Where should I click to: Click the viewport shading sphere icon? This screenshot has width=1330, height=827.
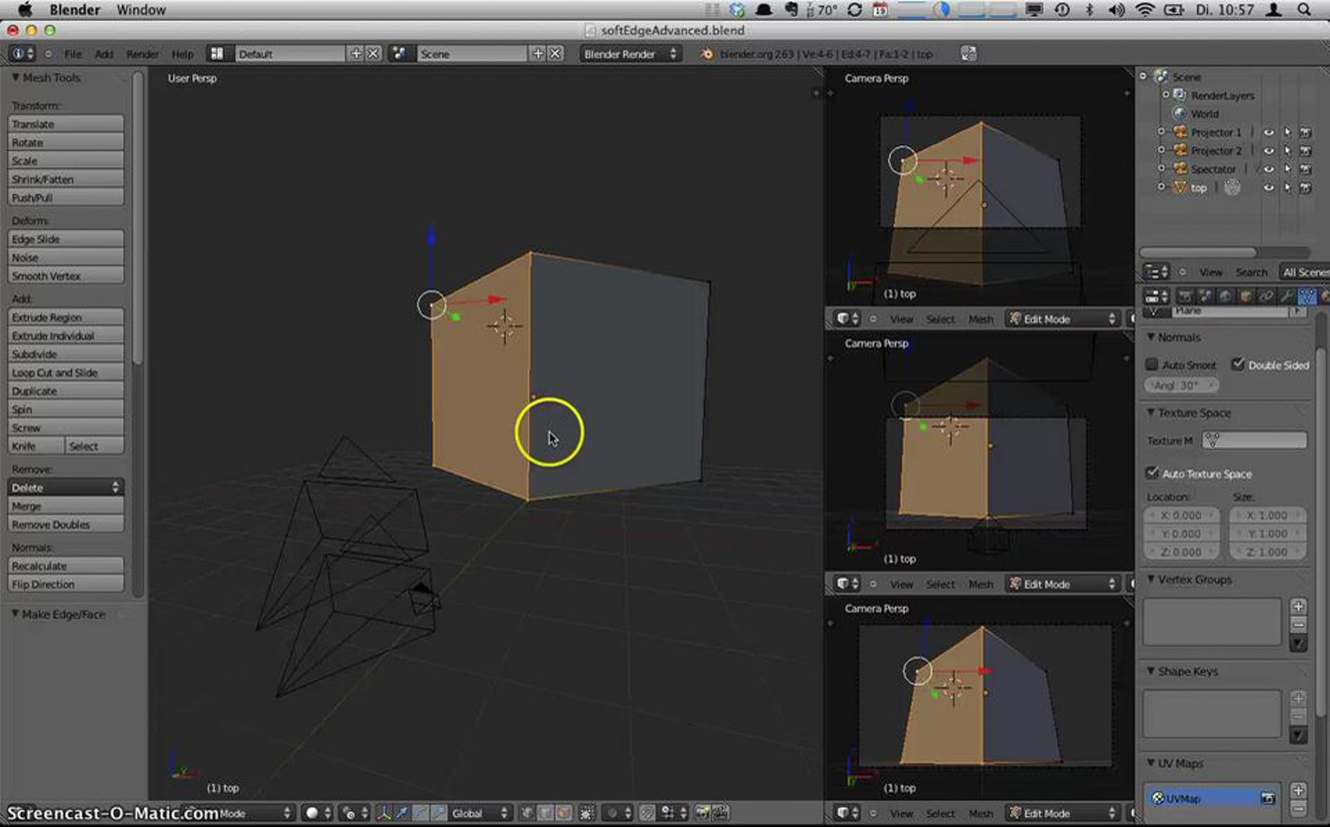[312, 813]
